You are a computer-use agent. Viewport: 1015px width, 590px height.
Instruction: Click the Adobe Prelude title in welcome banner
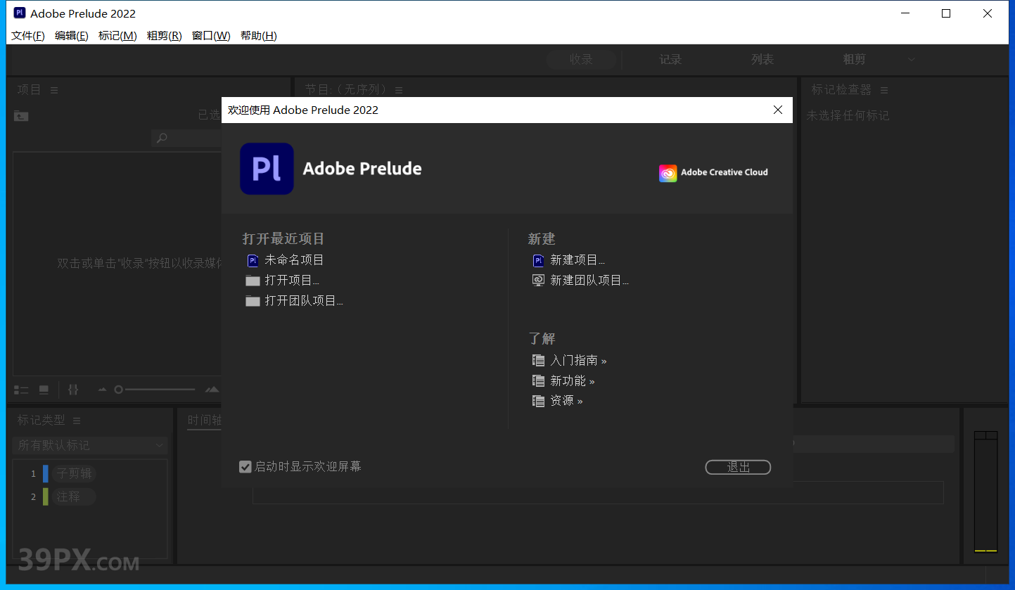click(362, 169)
